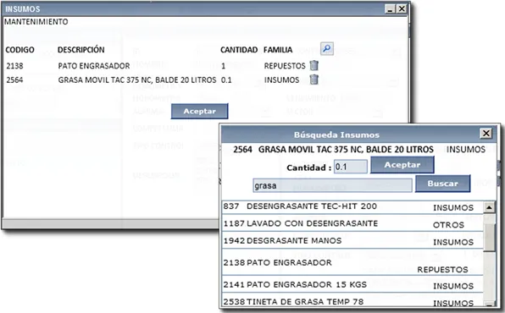The image size is (505, 313).
Task: Close the Búsqueda Insumos dialog
Action: pyautogui.click(x=486, y=133)
